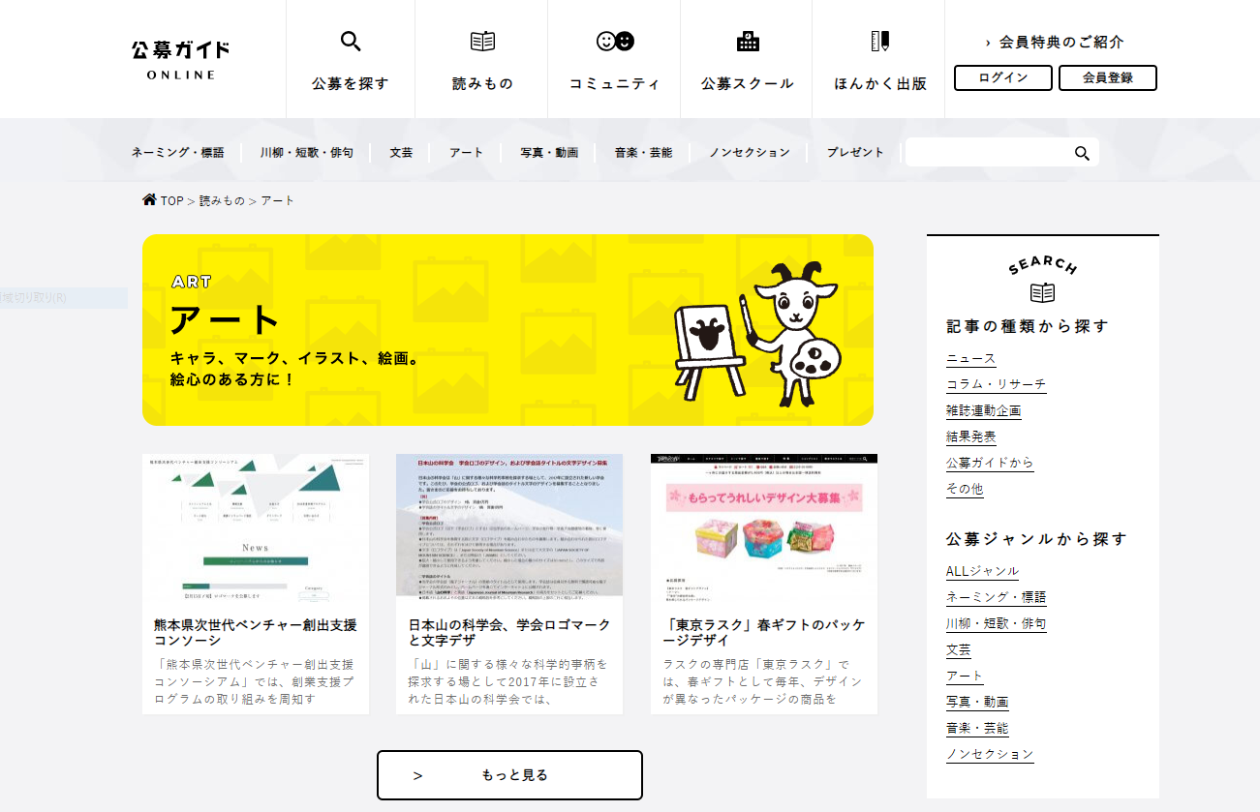Go to TOP in breadcrumb
Screen dimensions: 1260x812
(x=171, y=200)
